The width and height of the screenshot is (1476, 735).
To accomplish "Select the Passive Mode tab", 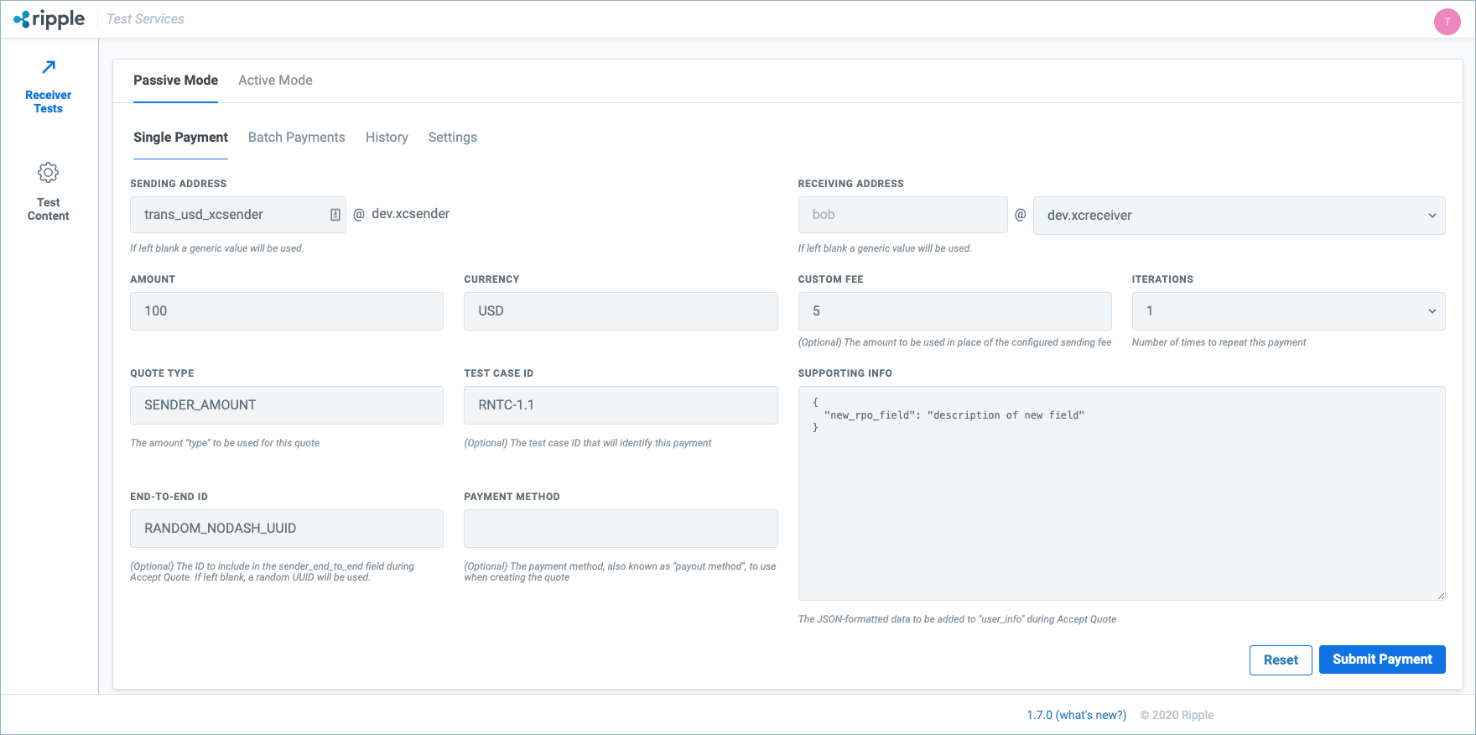I will coord(175,81).
